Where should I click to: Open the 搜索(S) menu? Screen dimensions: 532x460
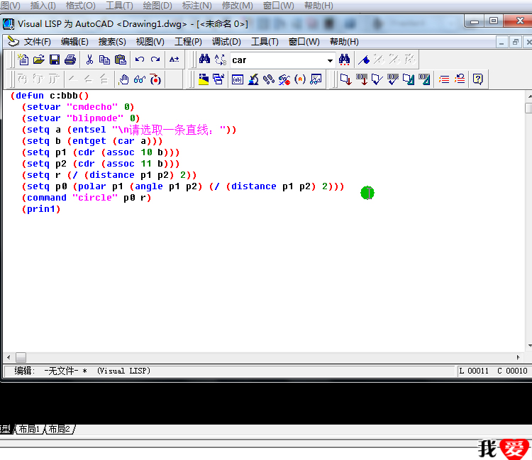(112, 42)
